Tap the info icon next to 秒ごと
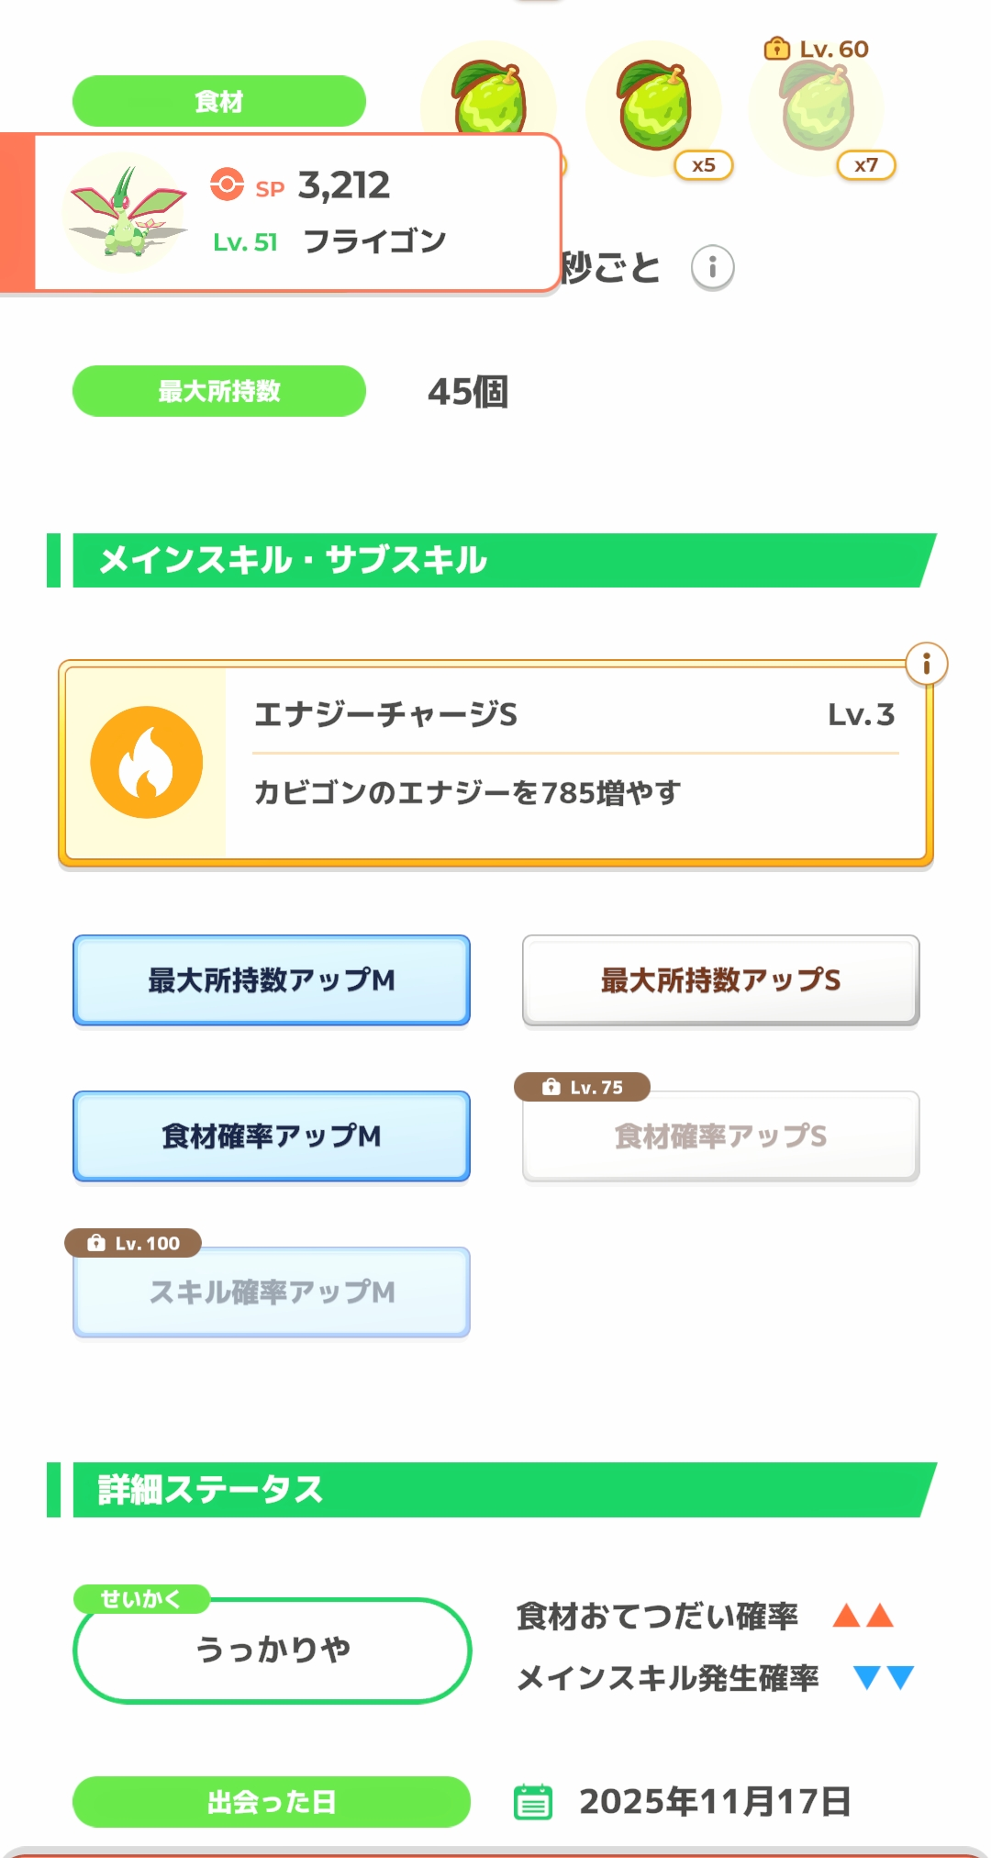Viewport: 991px width, 1858px height. pyautogui.click(x=712, y=267)
